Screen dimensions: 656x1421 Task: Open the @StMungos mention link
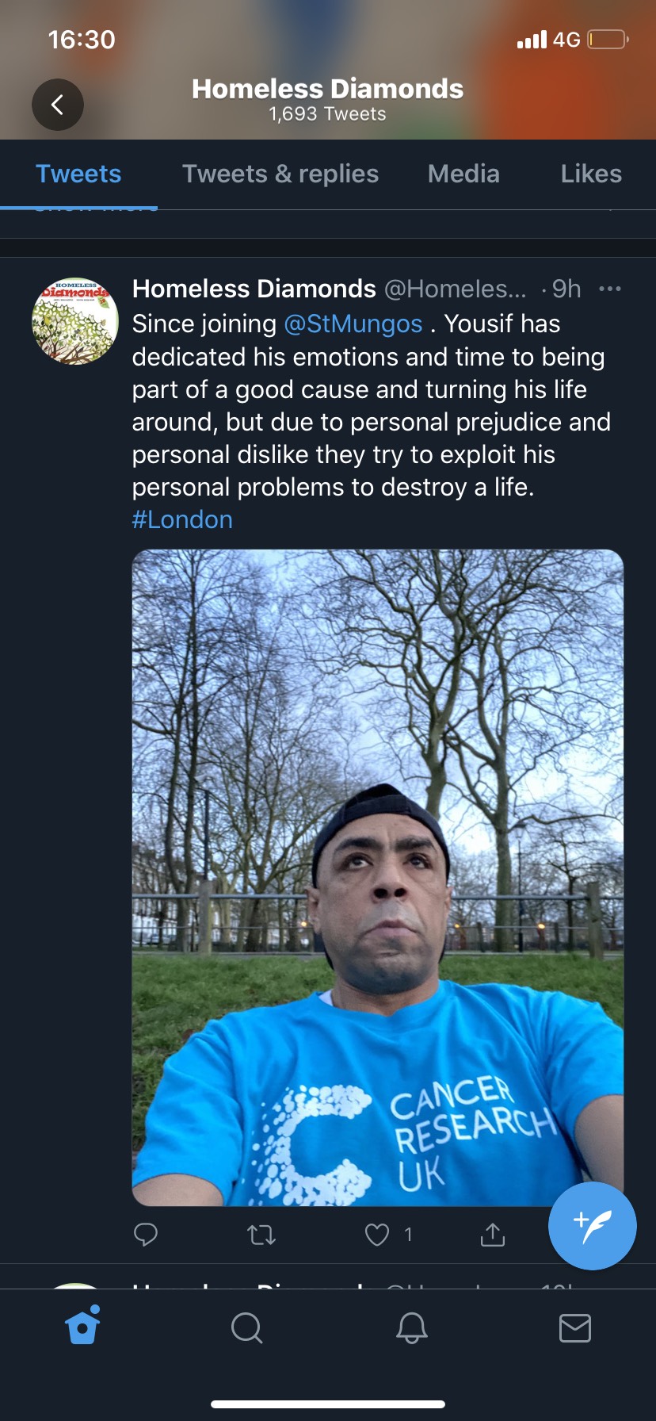coord(353,324)
